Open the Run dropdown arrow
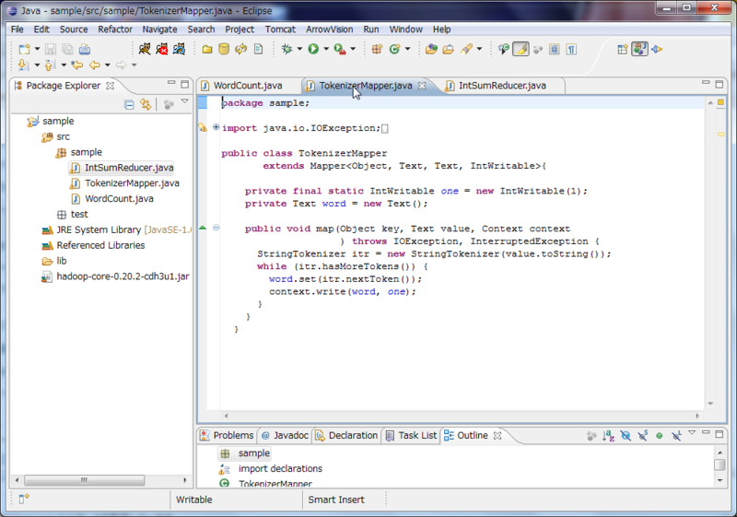The height and width of the screenshot is (517, 737). tap(326, 49)
